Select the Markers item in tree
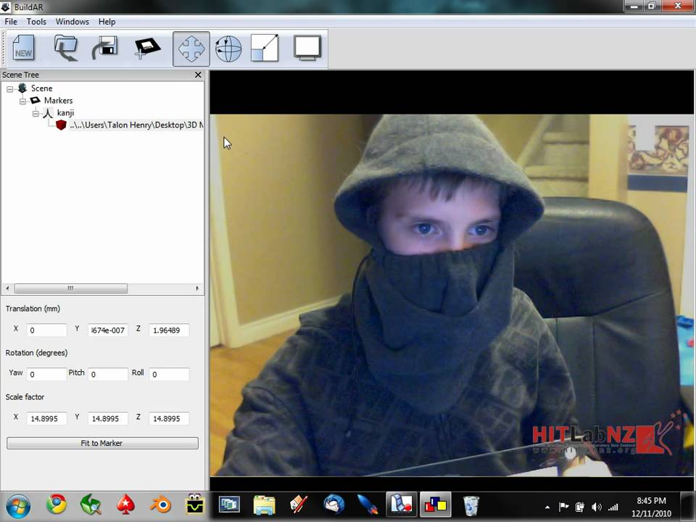The image size is (696, 522). click(x=58, y=101)
